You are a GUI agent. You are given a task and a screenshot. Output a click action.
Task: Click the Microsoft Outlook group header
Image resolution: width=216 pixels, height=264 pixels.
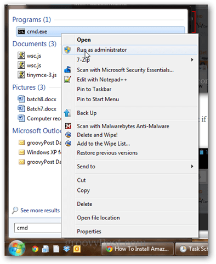[x=37, y=131]
